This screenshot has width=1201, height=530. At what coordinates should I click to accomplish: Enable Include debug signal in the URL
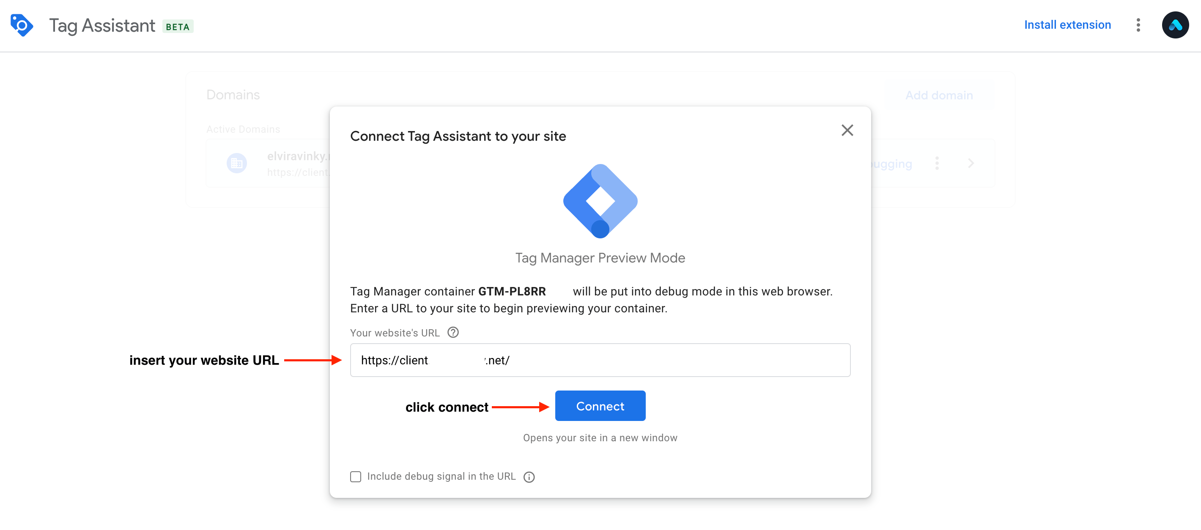point(356,476)
